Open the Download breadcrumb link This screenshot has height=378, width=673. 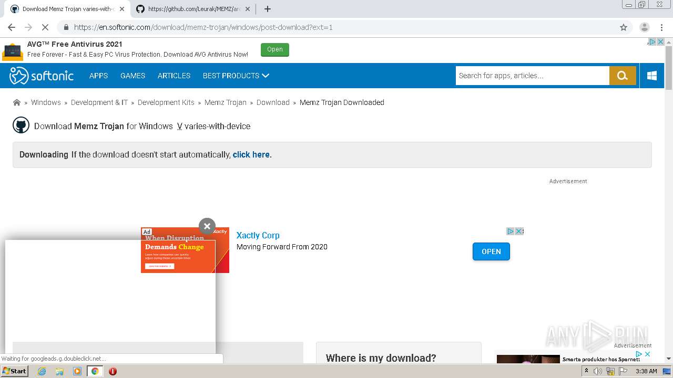pyautogui.click(x=273, y=102)
